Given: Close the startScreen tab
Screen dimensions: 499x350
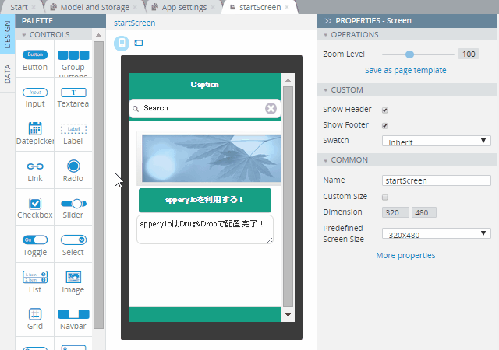Looking at the screenshot, I should (x=287, y=7).
